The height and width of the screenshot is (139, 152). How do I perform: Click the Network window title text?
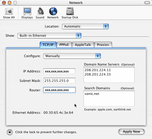(x=76, y=3)
